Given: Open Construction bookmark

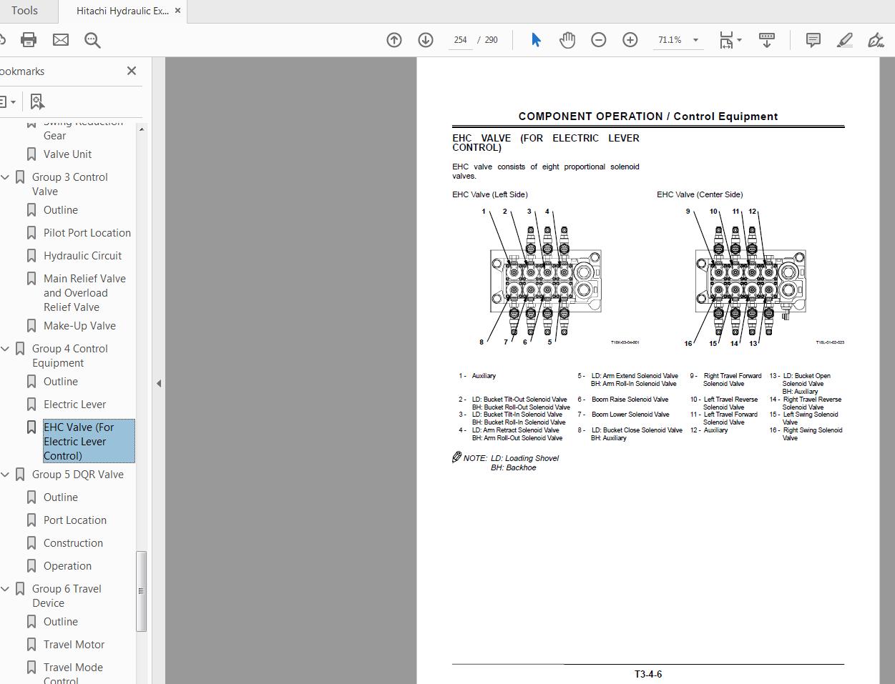Looking at the screenshot, I should 73,543.
